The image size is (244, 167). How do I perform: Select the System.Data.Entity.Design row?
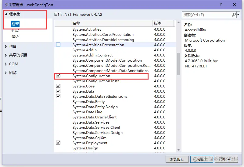115,107
